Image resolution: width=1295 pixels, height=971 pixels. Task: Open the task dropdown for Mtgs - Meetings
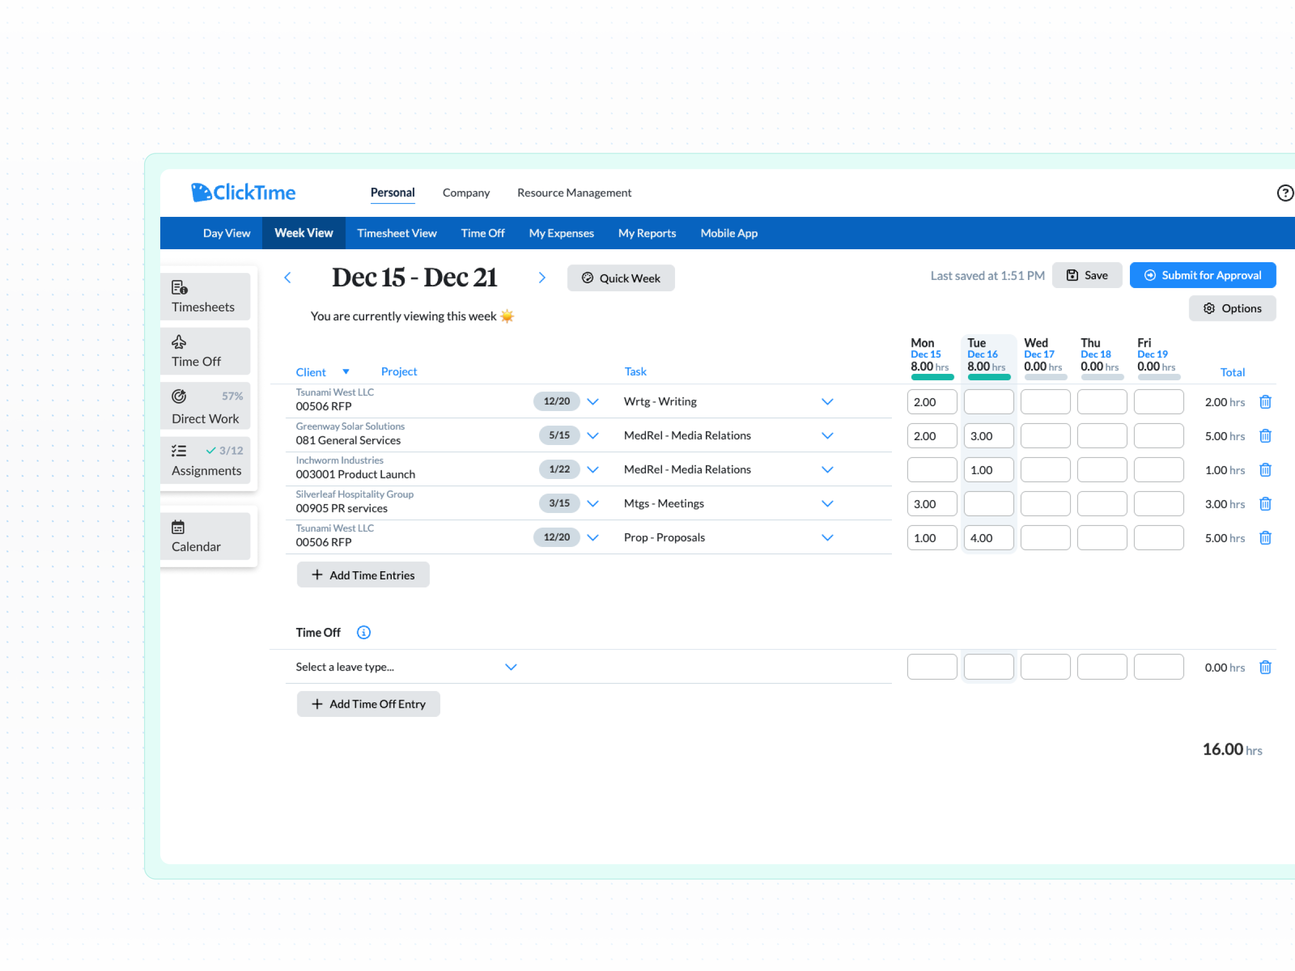point(827,503)
